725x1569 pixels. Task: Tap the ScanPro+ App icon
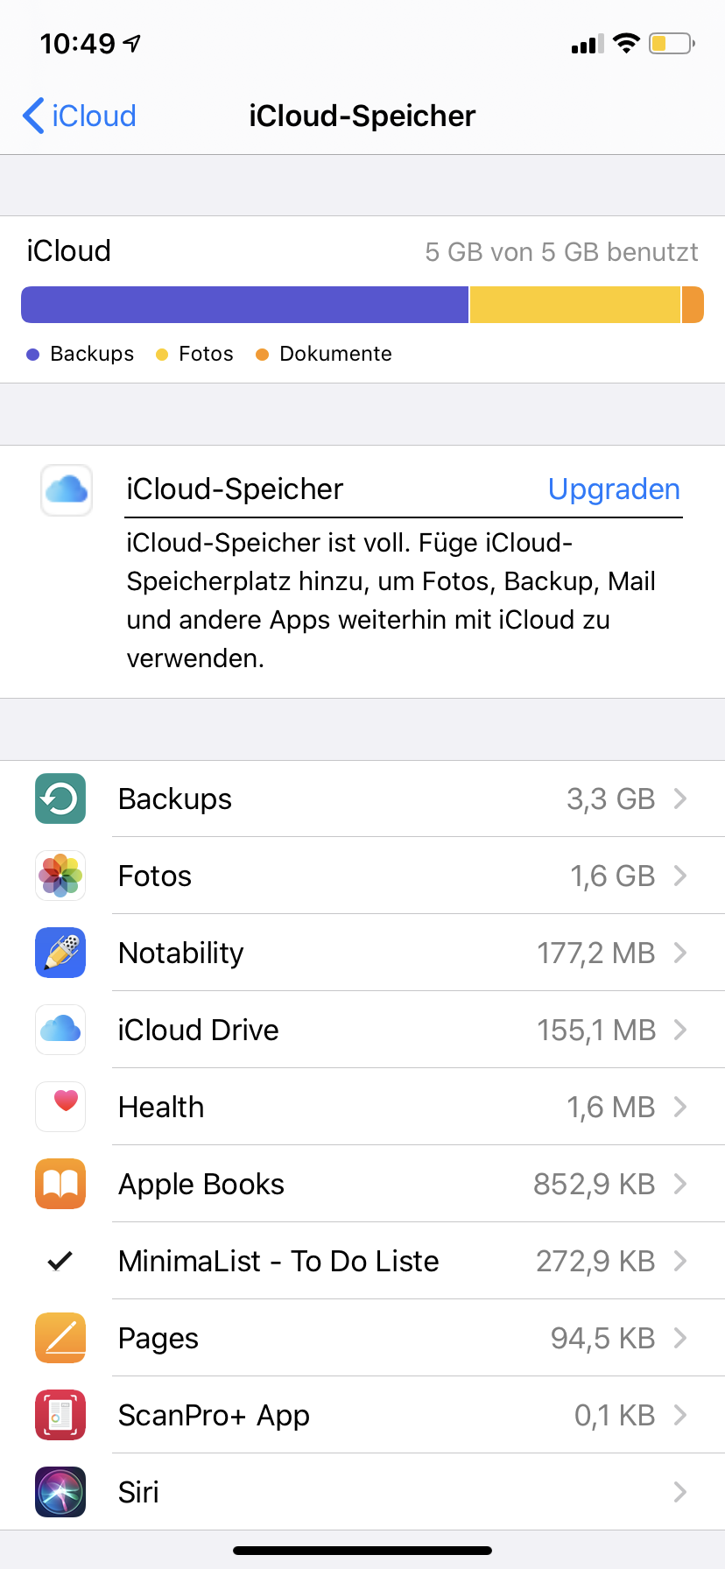pyautogui.click(x=60, y=1415)
